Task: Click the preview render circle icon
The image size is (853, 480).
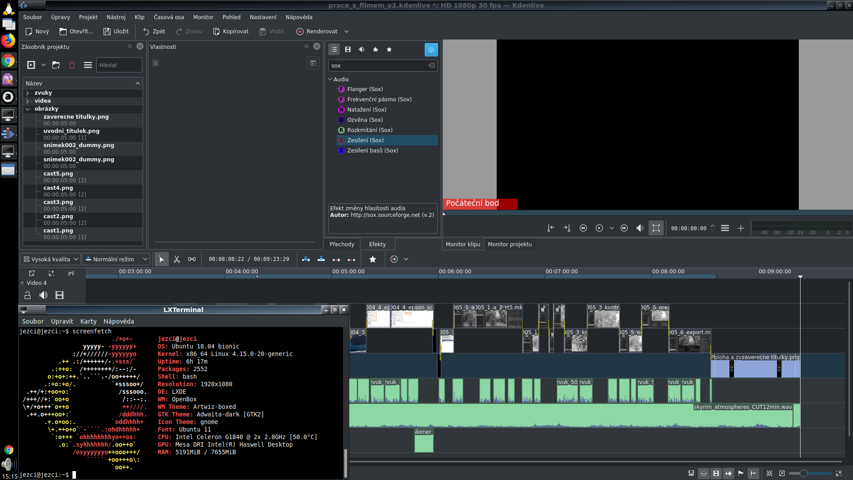Action: click(x=394, y=259)
